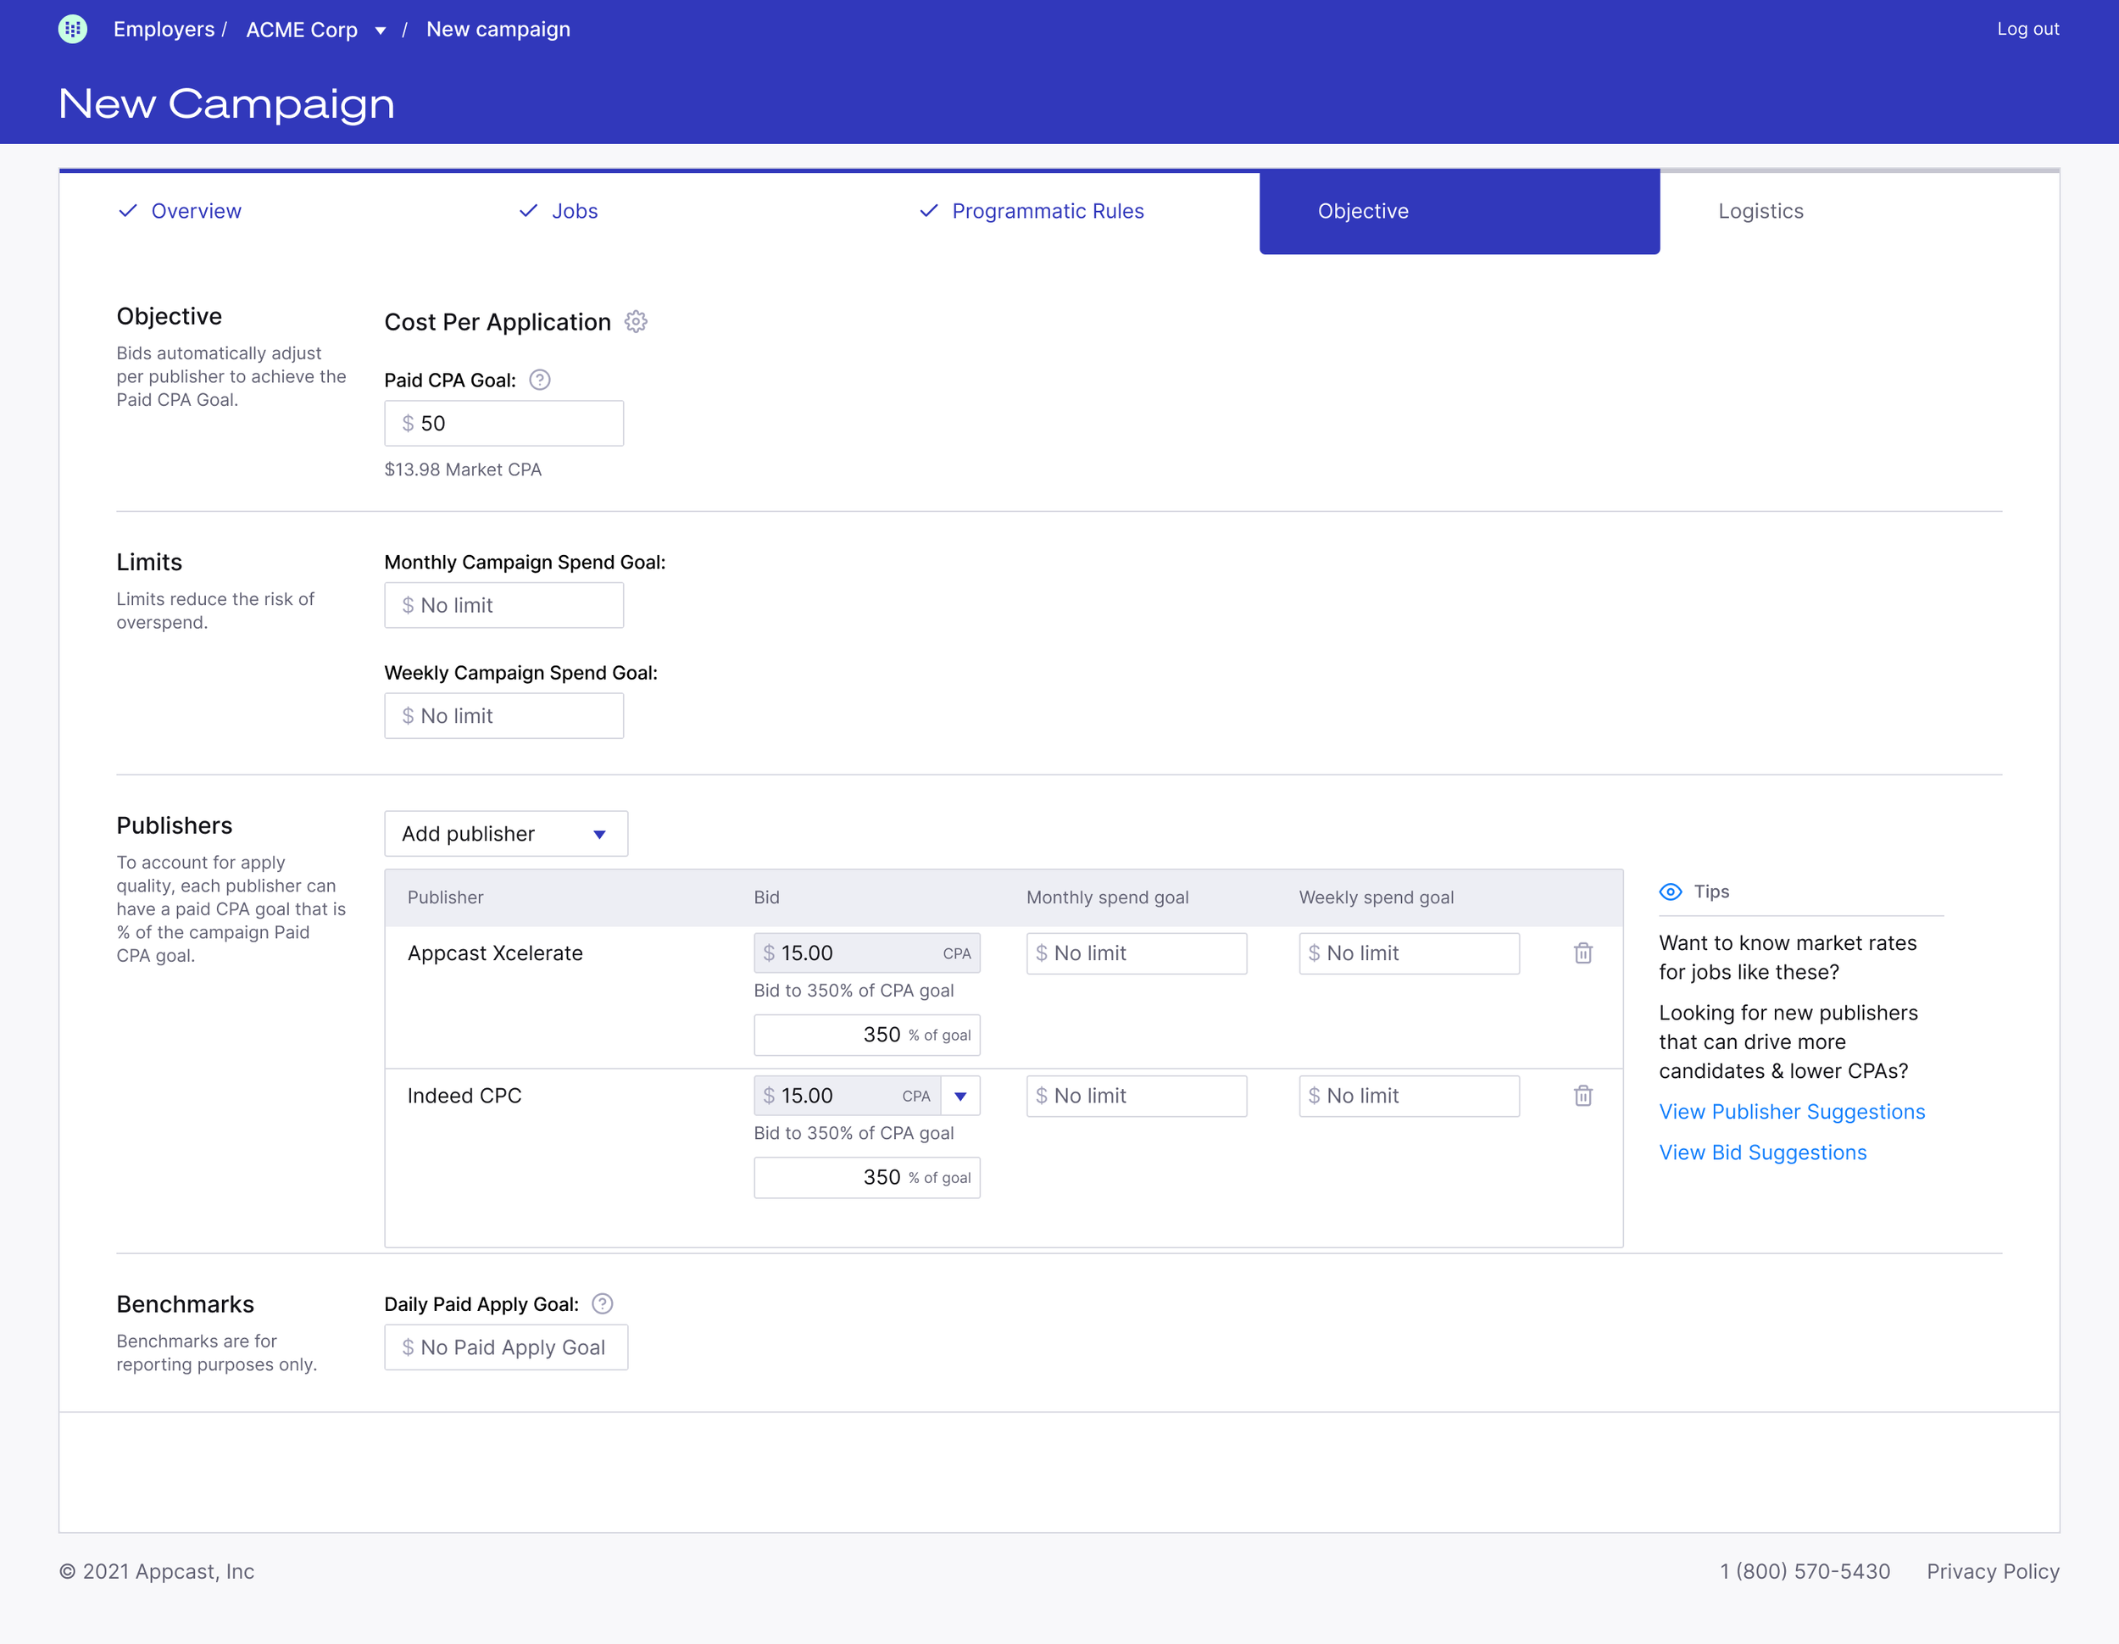Delete the Appcast Xcelerate publisher row
Screen dimensions: 2119x1644
pos(1582,953)
